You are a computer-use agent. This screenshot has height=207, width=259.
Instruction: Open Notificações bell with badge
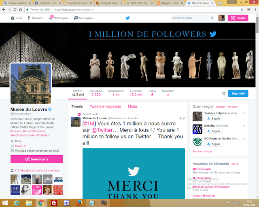51,18
